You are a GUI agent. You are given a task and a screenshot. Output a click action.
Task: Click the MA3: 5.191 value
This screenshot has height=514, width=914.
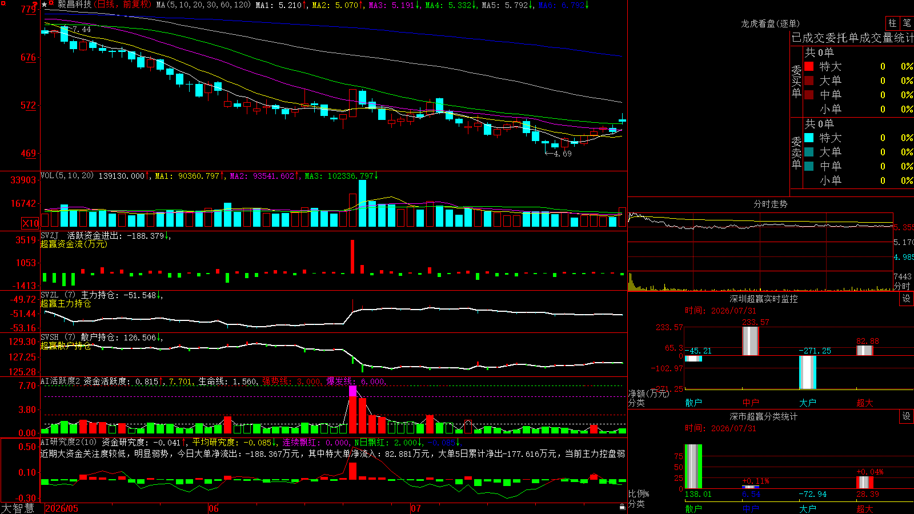pos(394,5)
